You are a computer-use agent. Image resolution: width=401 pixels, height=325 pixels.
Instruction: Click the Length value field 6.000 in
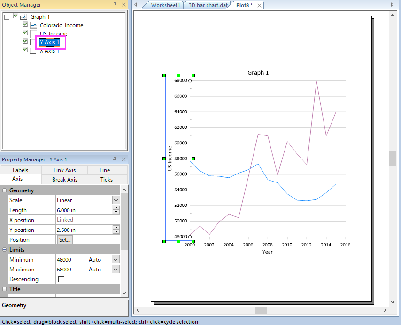[84, 210]
